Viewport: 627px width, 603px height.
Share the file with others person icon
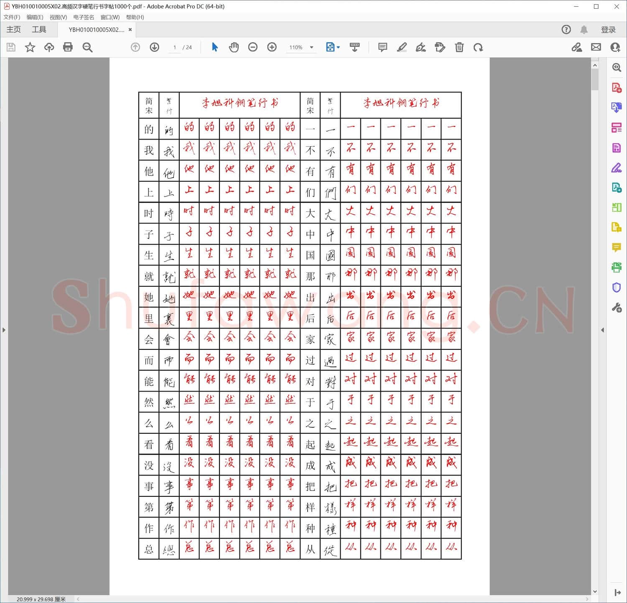(615, 47)
